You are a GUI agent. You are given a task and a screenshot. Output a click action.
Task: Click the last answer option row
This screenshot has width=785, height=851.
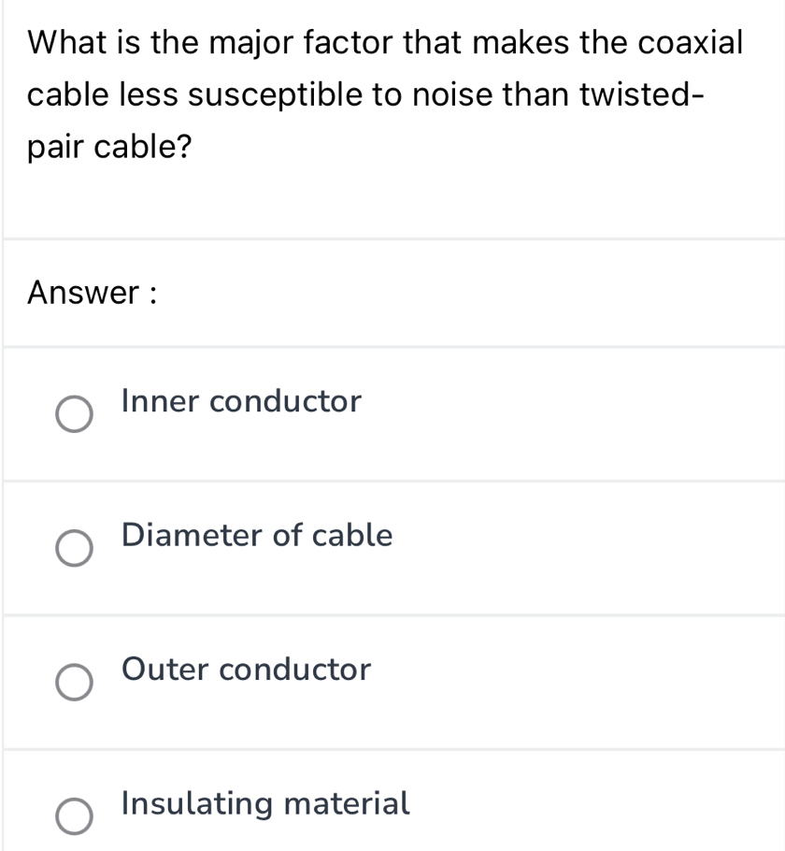point(392,804)
